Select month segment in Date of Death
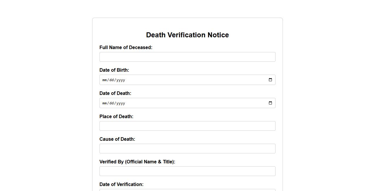The width and height of the screenshot is (375, 191). (x=105, y=103)
